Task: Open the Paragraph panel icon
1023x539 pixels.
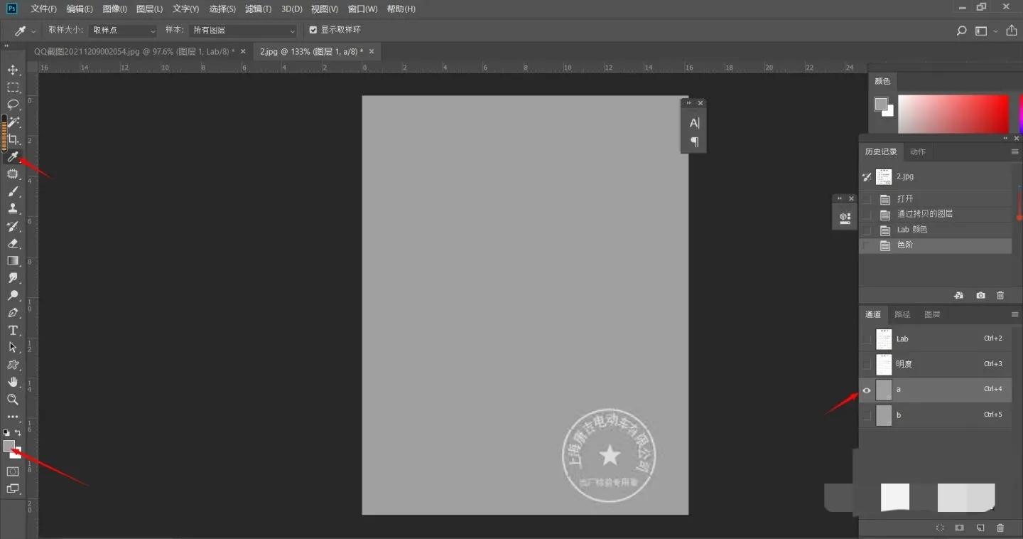Action: [x=694, y=142]
